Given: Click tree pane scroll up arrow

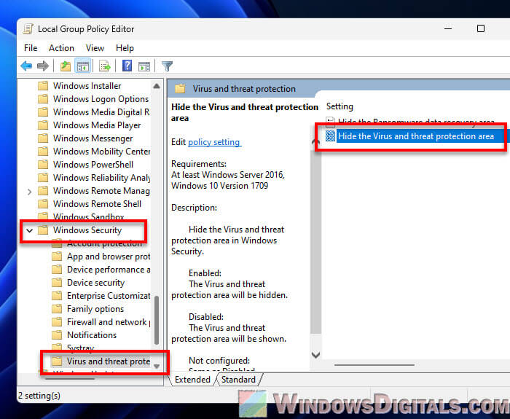Looking at the screenshot, I should click(157, 86).
